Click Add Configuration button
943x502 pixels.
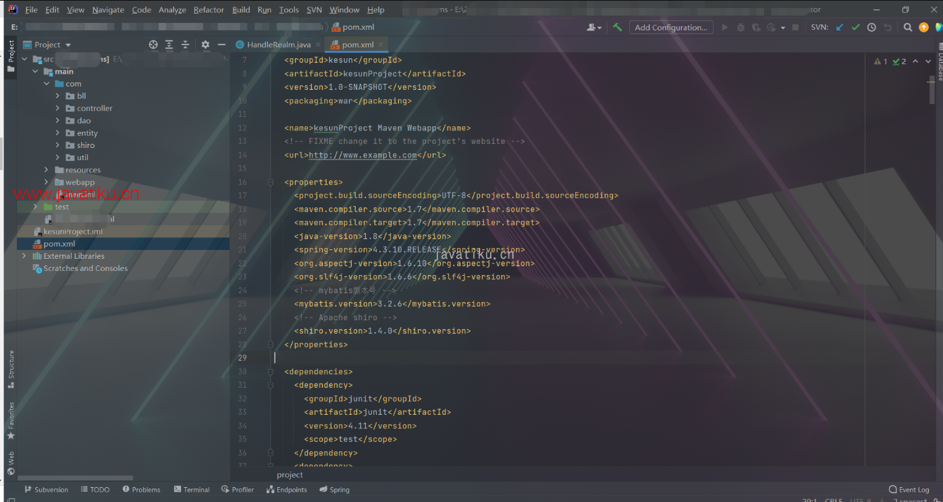pos(671,27)
